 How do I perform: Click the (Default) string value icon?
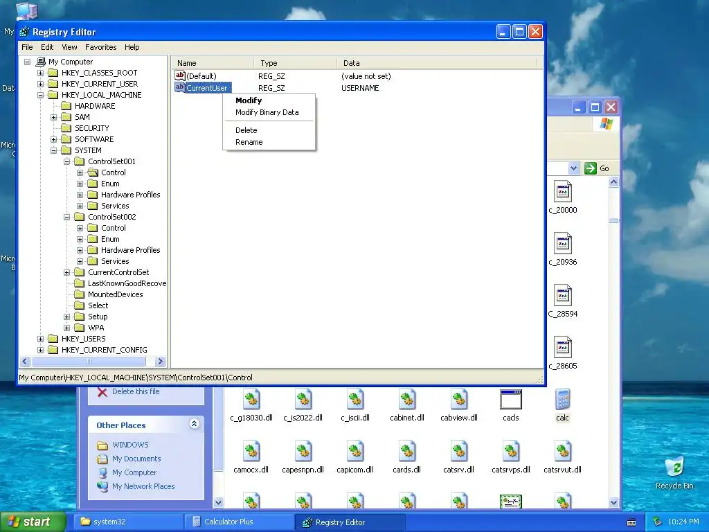pos(180,76)
